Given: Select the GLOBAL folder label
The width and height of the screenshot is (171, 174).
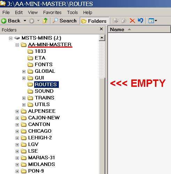Looking at the screenshot, I should point(45,71).
